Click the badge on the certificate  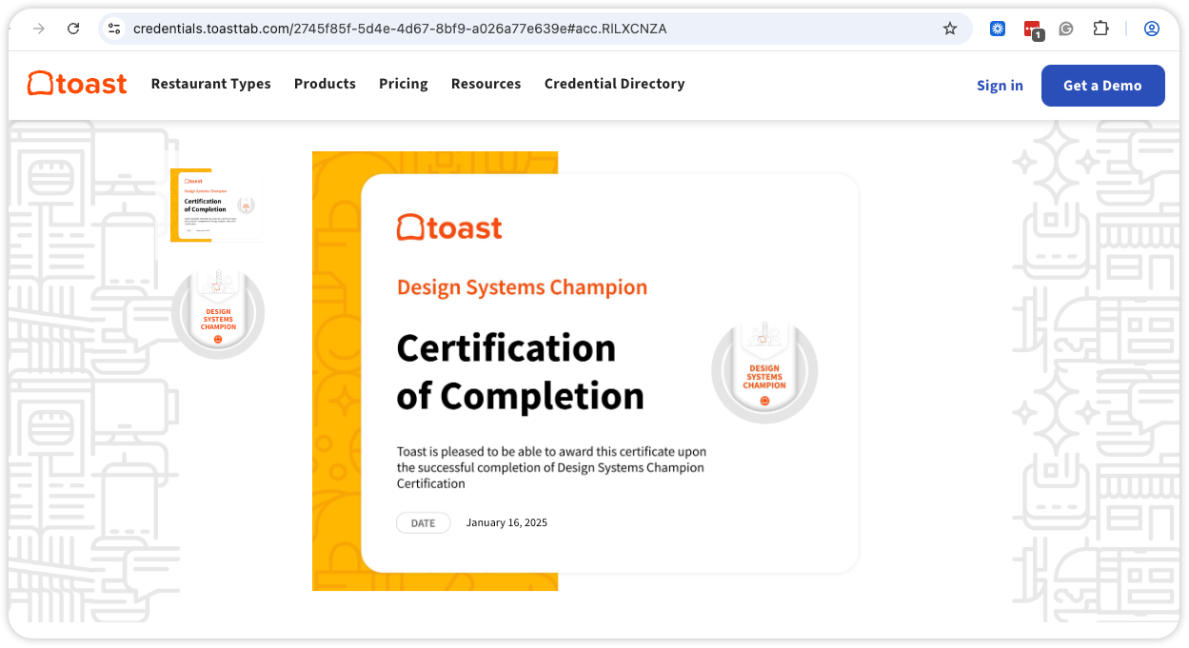(764, 370)
